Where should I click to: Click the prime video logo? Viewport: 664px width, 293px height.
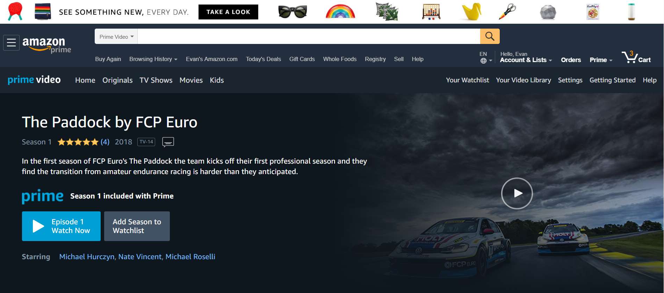(34, 80)
